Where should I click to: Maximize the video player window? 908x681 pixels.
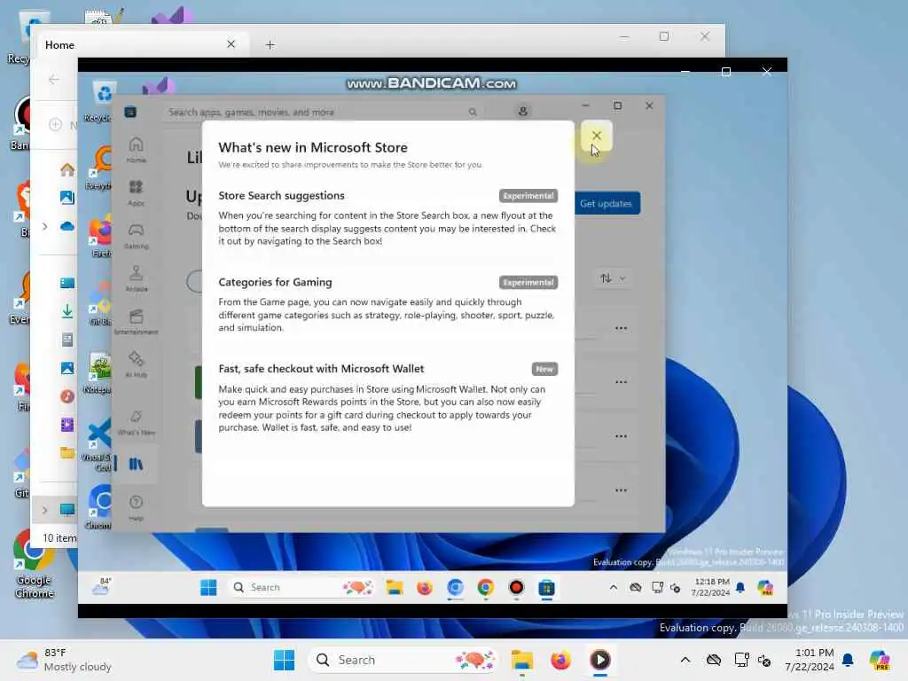tap(726, 72)
